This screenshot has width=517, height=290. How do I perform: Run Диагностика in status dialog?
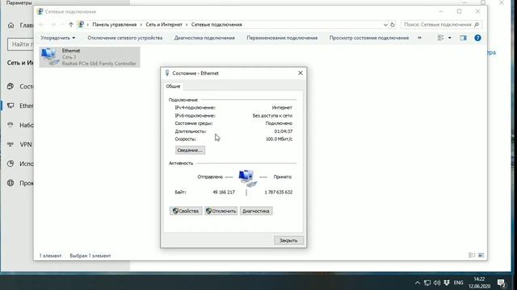point(256,211)
